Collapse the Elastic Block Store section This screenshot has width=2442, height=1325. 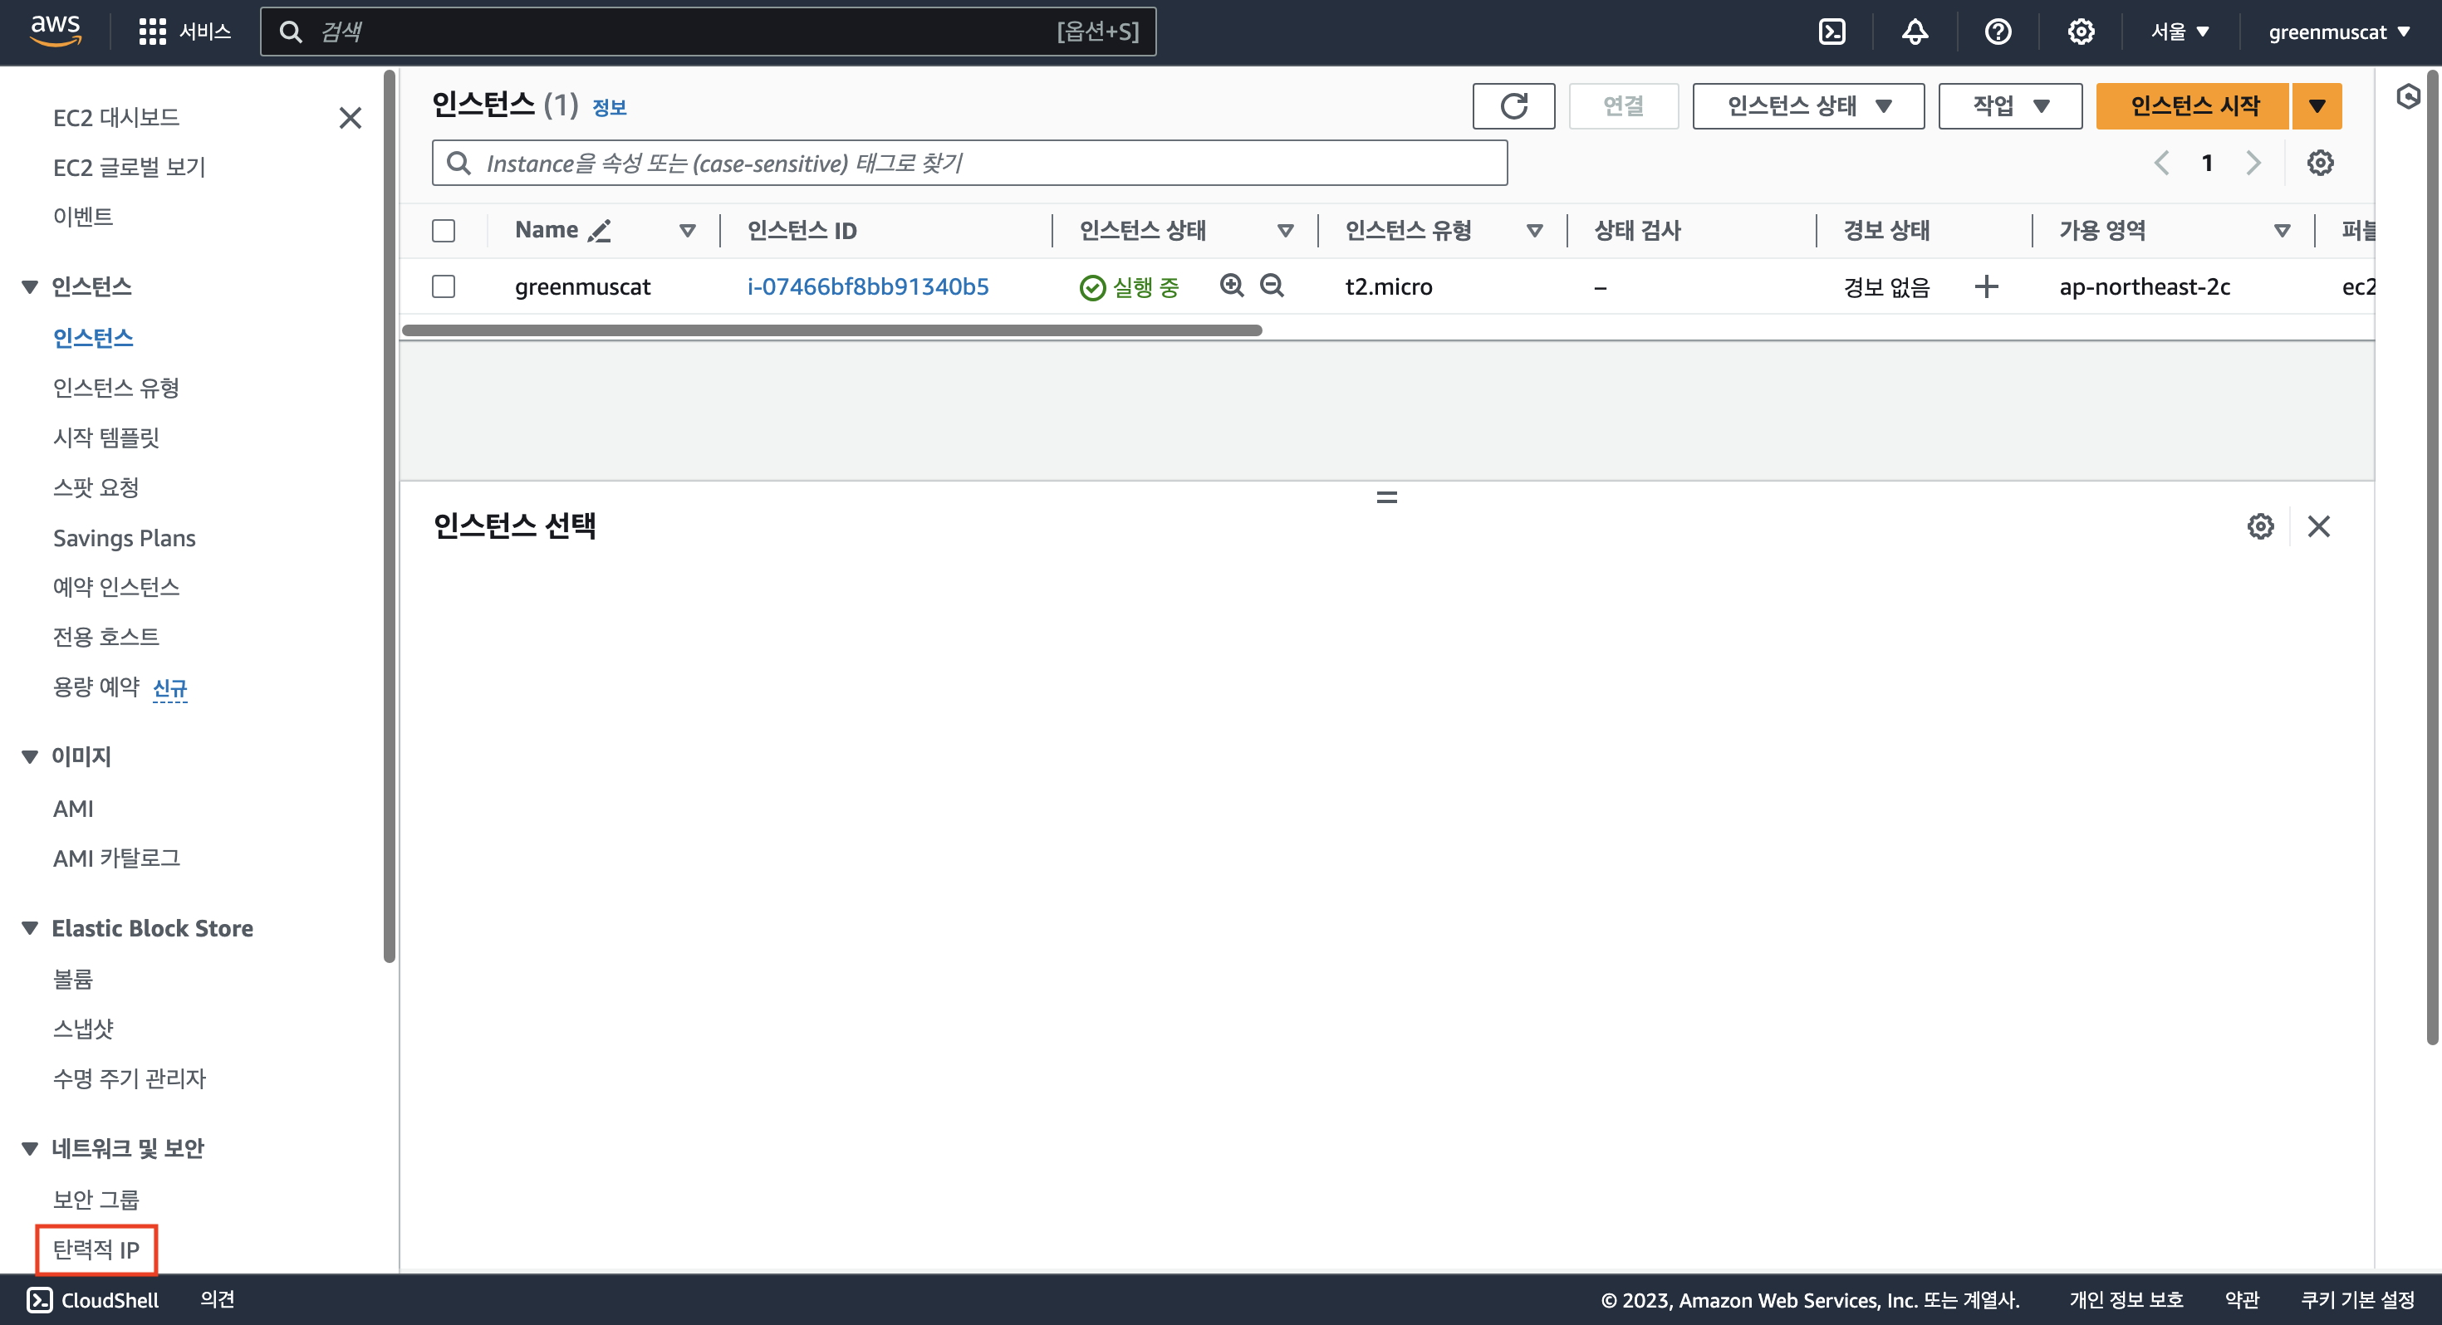point(29,928)
